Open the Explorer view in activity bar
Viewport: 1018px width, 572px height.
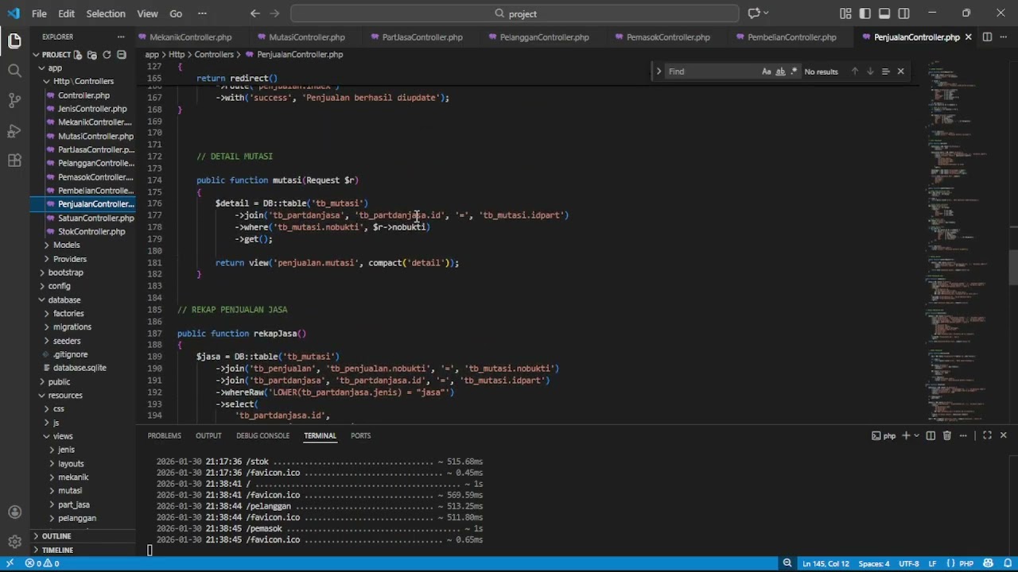14,41
